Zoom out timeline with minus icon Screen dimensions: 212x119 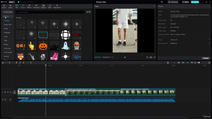[x=195, y=62]
